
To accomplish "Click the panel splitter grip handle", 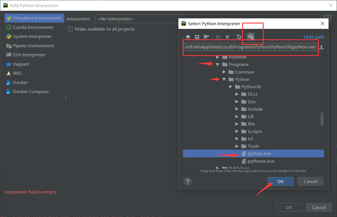I will 65,98.
